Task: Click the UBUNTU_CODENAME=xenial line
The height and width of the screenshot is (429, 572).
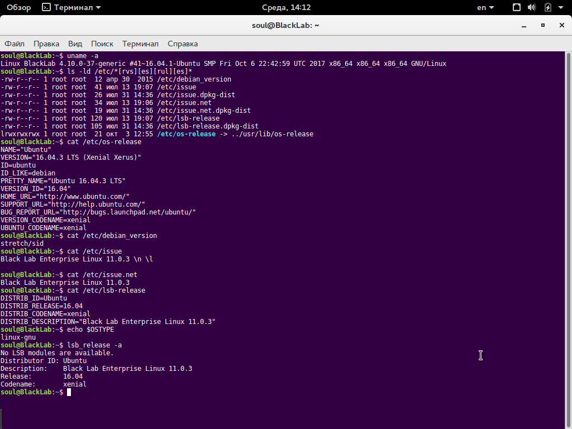Action: (44, 228)
